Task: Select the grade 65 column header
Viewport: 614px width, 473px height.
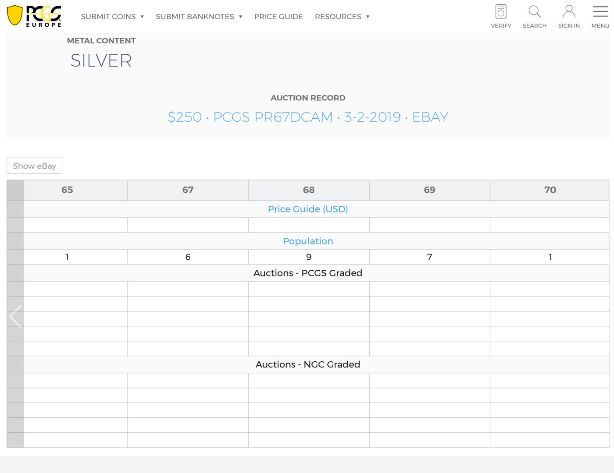Action: [67, 190]
